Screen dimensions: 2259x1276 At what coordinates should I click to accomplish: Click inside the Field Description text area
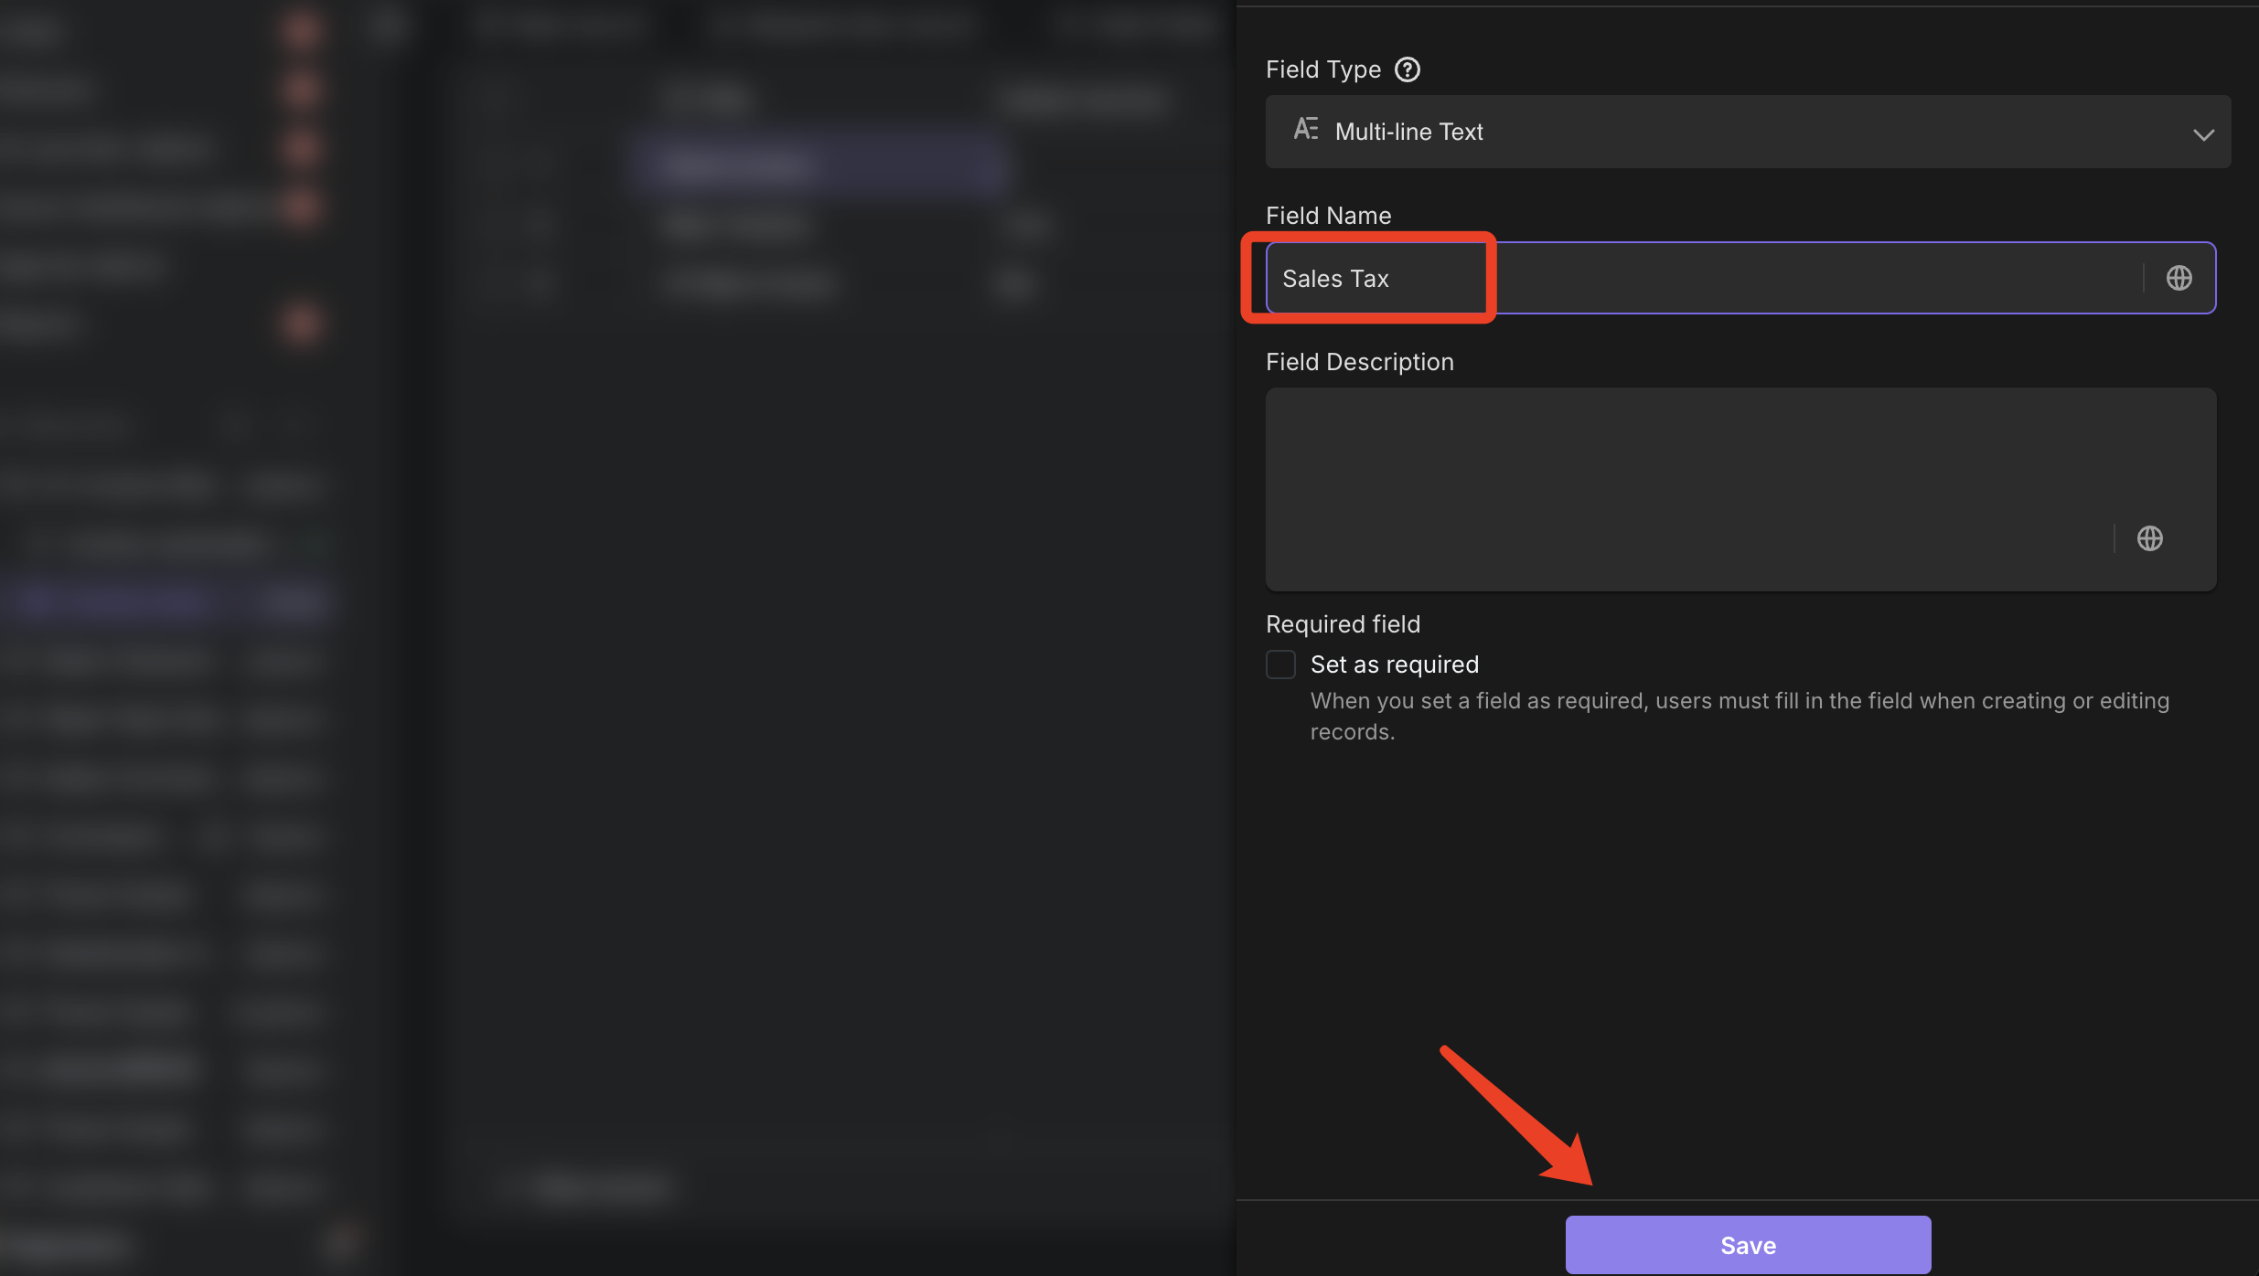pos(1740,489)
